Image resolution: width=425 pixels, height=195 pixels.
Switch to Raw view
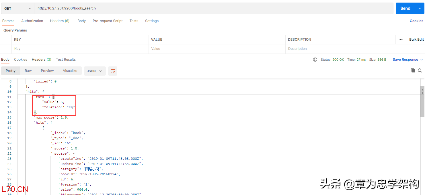pyautogui.click(x=28, y=71)
